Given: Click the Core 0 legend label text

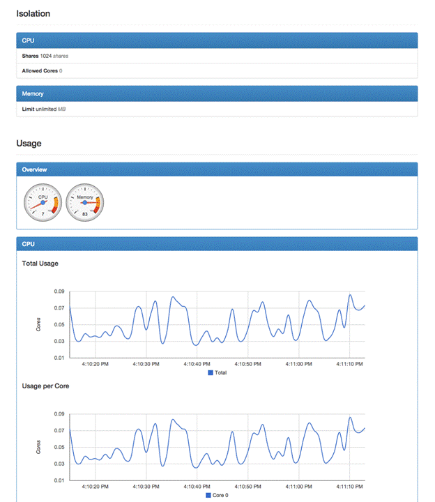Looking at the screenshot, I should [220, 495].
